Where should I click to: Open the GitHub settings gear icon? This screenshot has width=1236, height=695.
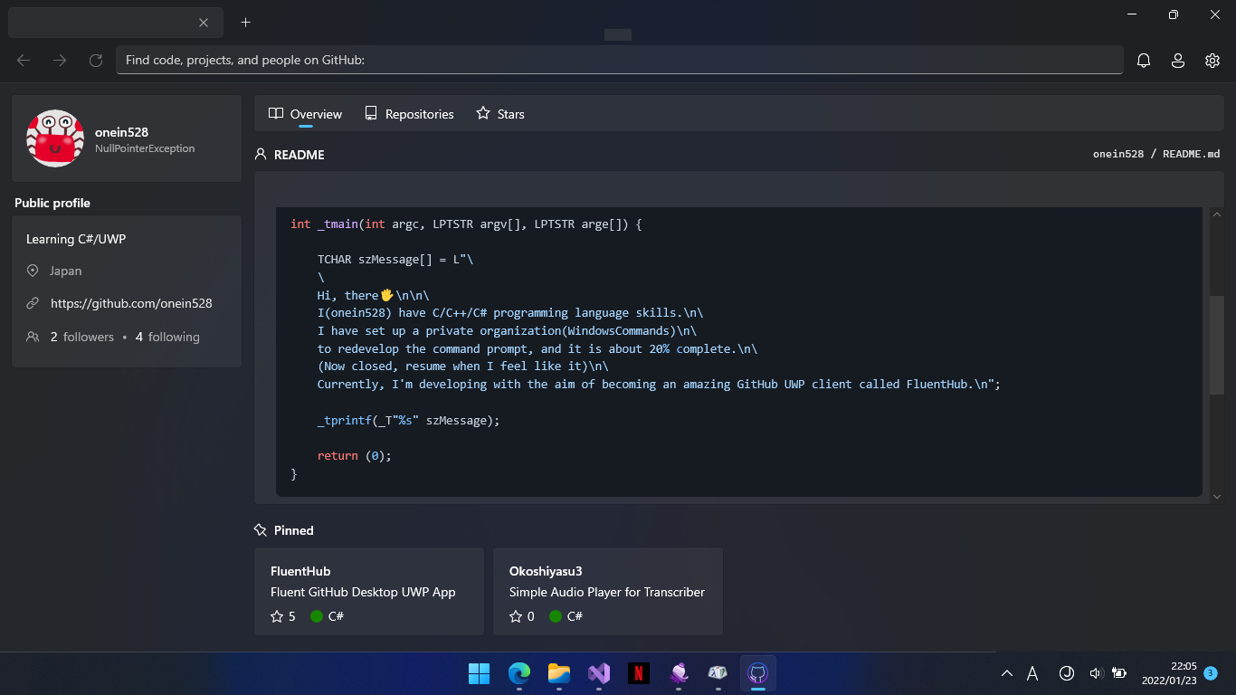[x=1212, y=60]
